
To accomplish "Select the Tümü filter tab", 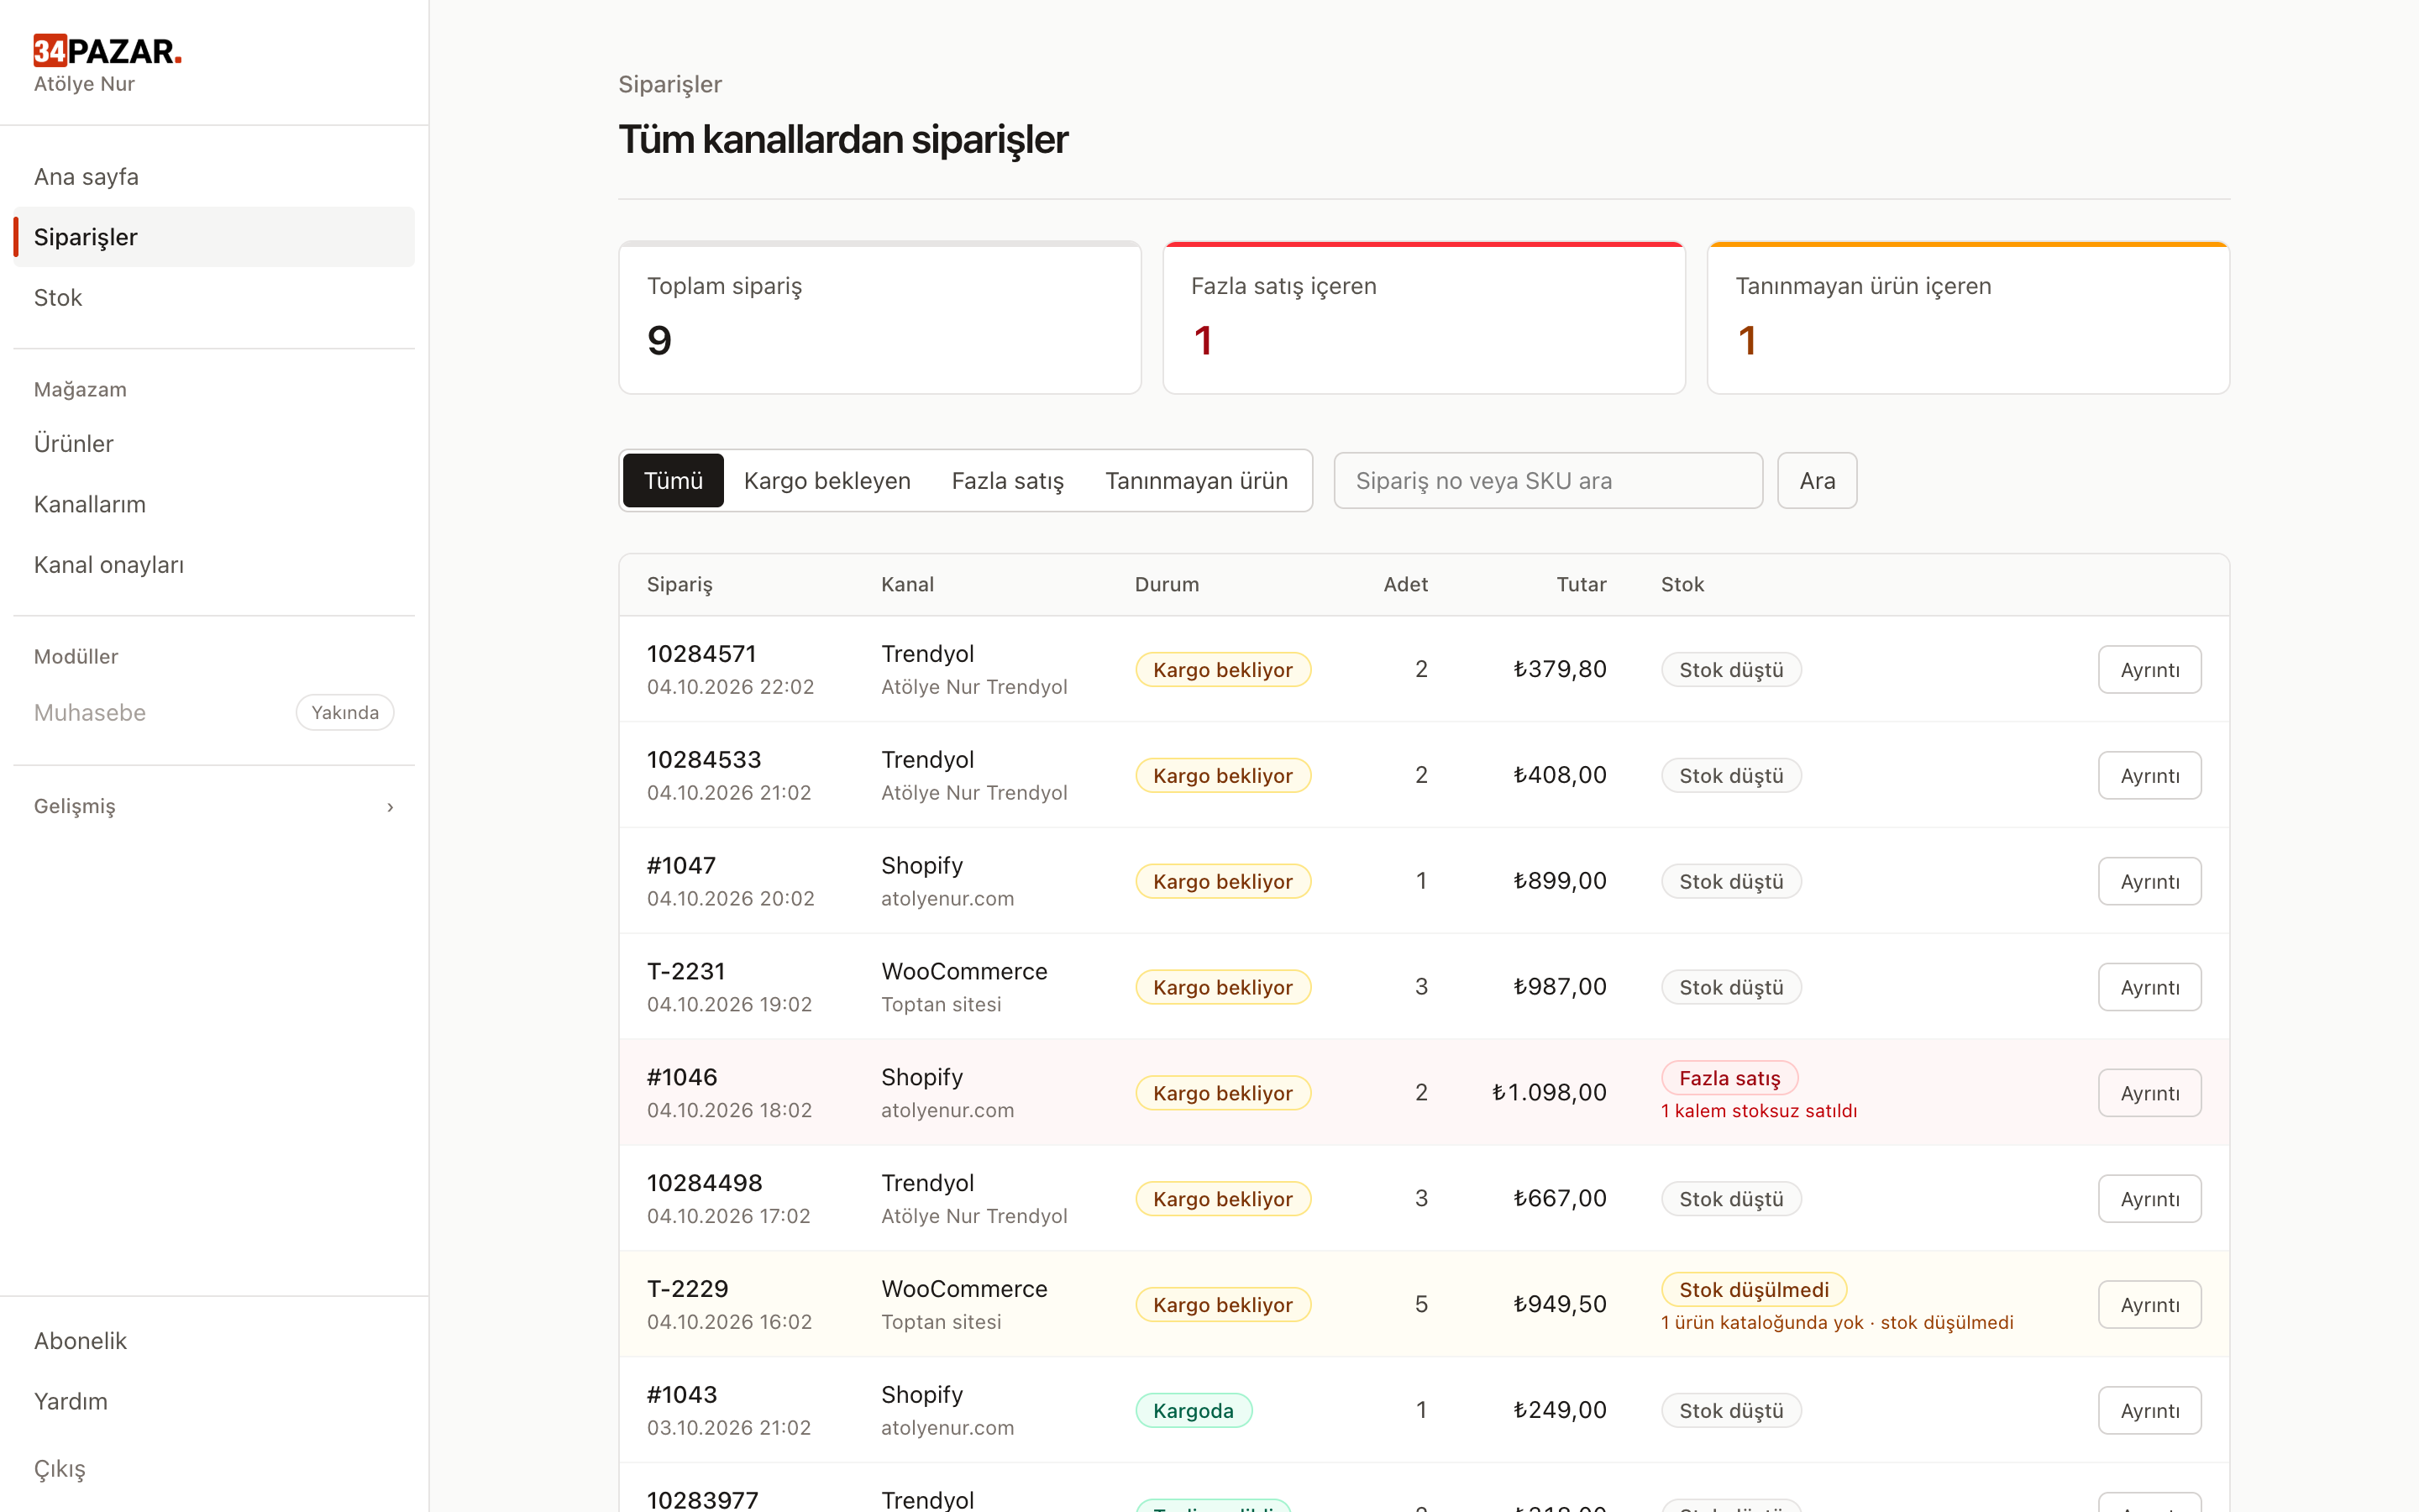I will pos(673,481).
